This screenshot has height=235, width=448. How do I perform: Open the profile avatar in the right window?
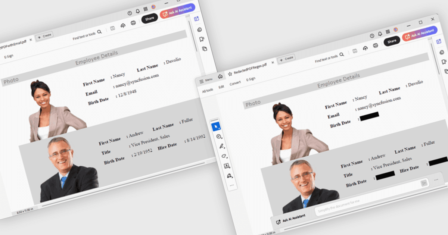pos(395,29)
